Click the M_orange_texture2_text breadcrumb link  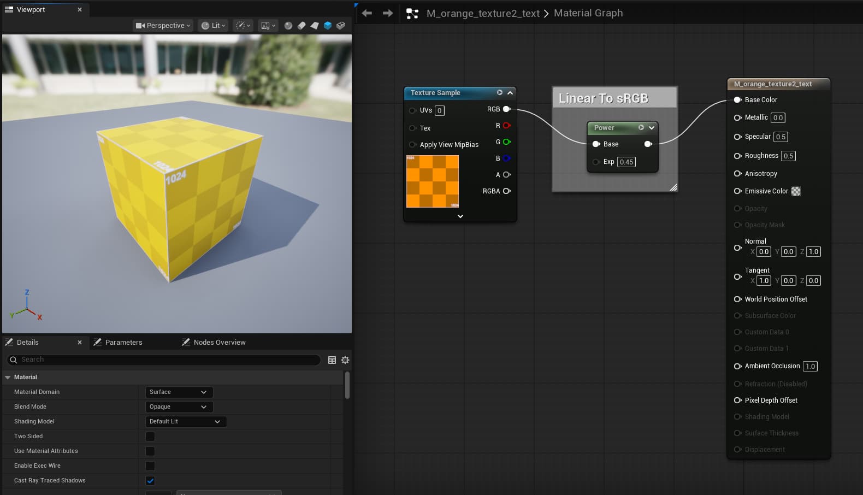click(x=483, y=13)
